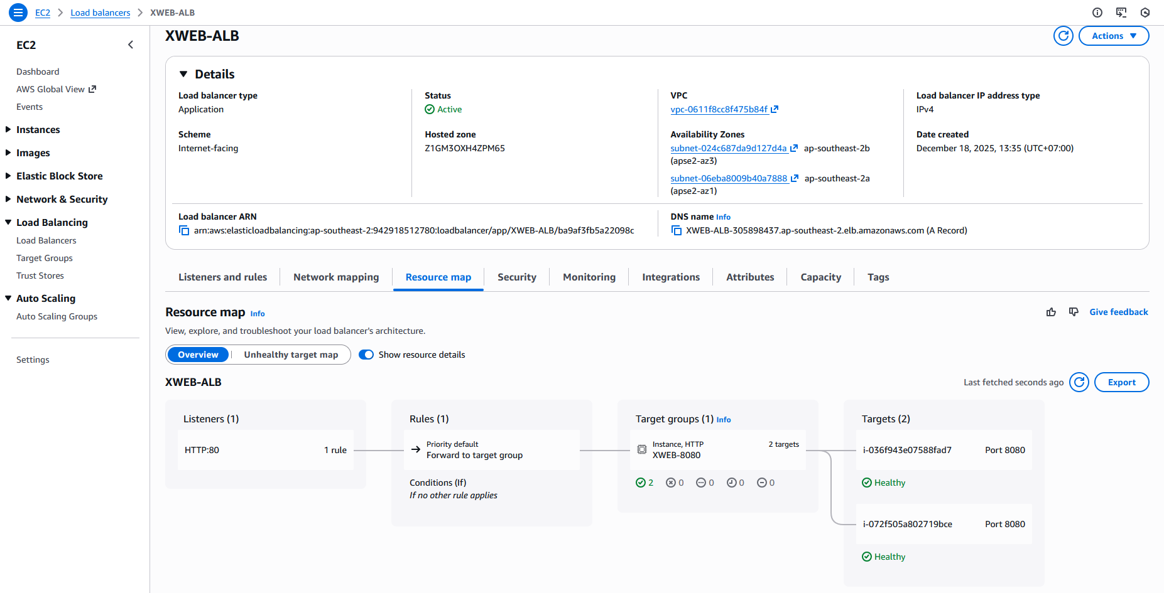Screen dimensions: 1164x593
Task: Collapse the EC2 sidebar panel
Action: coord(131,45)
